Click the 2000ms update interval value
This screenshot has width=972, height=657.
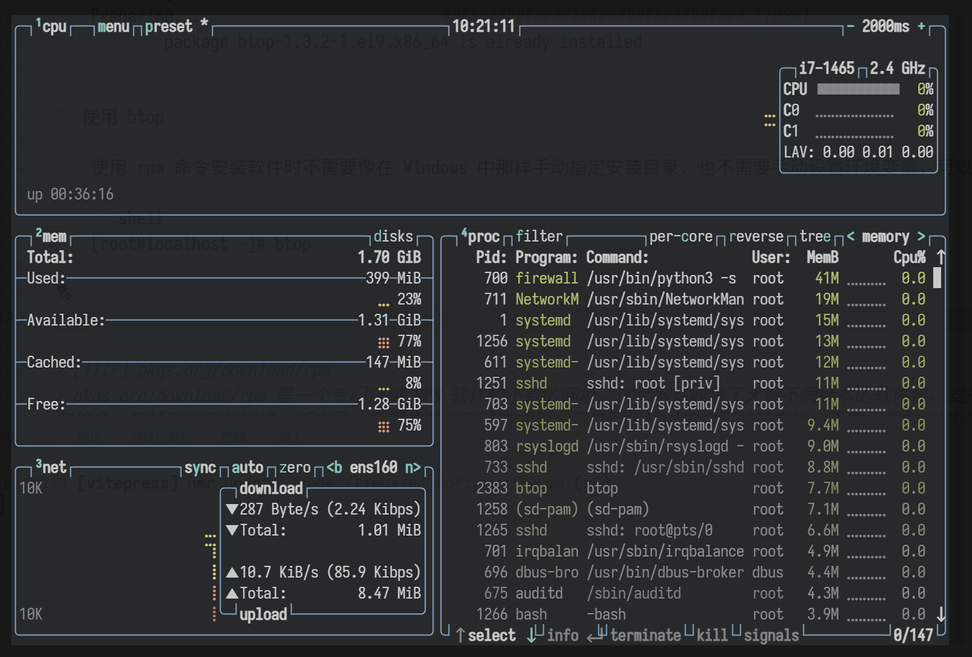click(x=885, y=27)
